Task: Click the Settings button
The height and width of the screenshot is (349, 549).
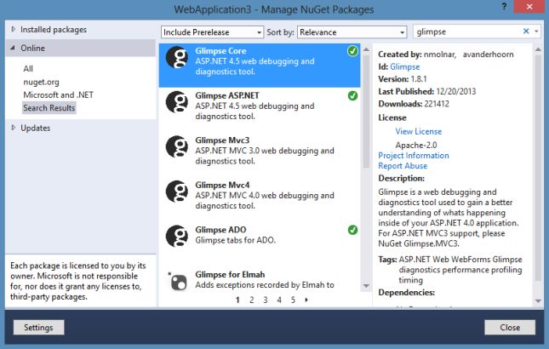Action: pos(38,328)
